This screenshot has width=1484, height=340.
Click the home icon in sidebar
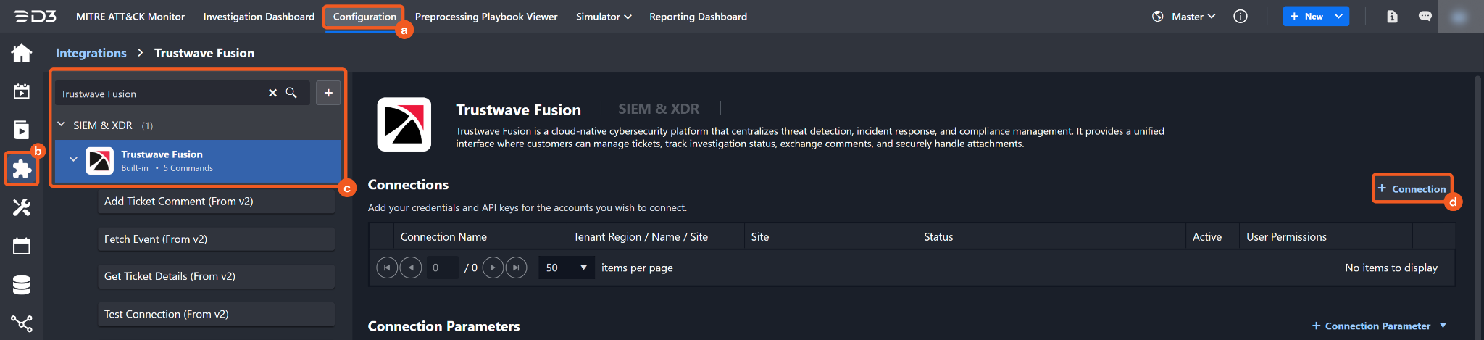pyautogui.click(x=22, y=53)
